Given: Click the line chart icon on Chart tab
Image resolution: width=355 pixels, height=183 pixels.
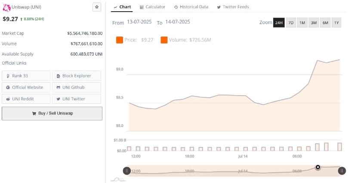Looking at the screenshot, I should 115,7.
